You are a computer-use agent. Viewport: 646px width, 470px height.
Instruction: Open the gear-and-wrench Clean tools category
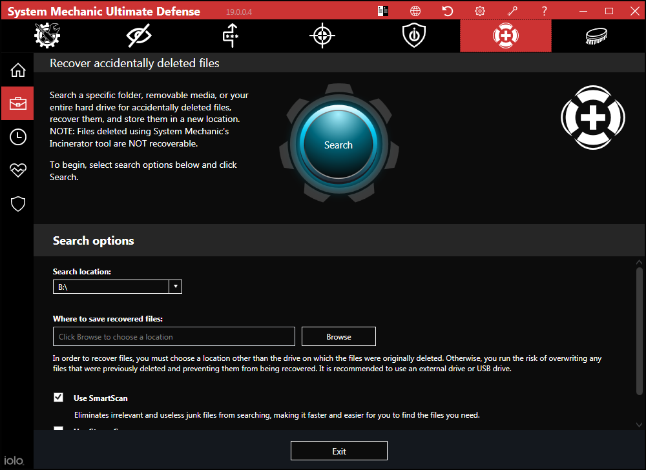pyautogui.click(x=47, y=36)
